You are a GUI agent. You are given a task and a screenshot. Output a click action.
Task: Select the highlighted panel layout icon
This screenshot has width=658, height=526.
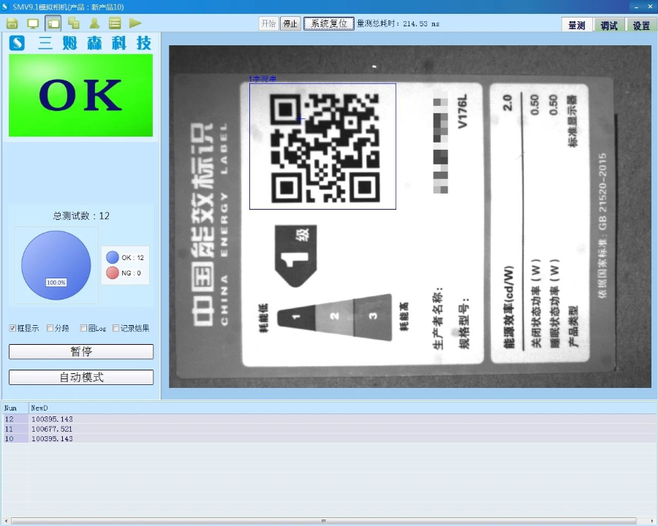click(53, 23)
